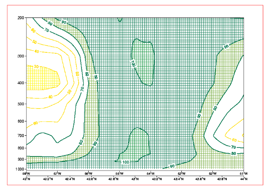Click the 700 tick label on vertical axis
Screen dimensions: 270x190
point(21,136)
